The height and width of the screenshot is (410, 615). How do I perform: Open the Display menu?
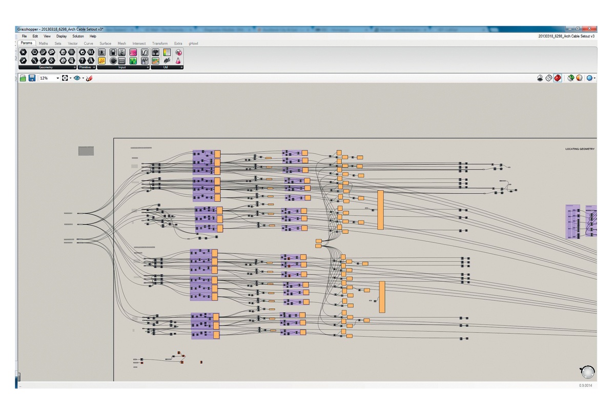61,36
